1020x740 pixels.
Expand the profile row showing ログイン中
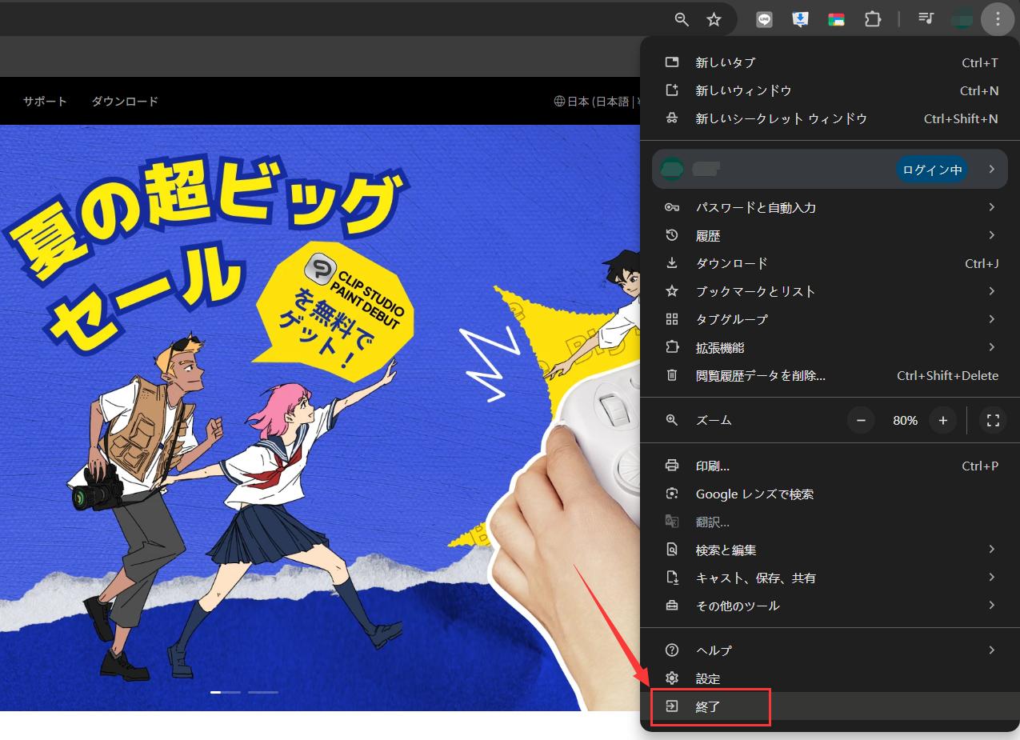830,169
